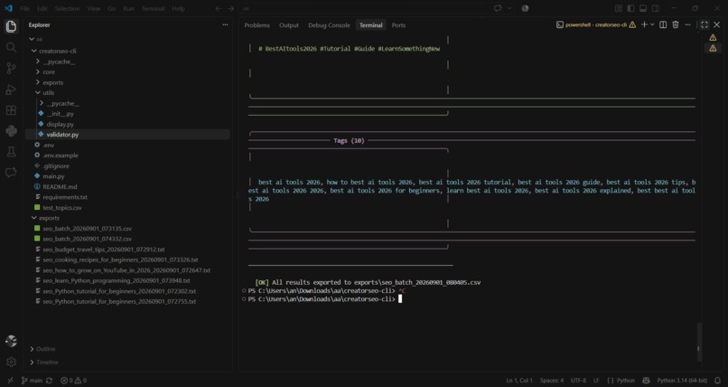Open errors and warnings count
Image resolution: width=728 pixels, height=387 pixels.
point(73,381)
